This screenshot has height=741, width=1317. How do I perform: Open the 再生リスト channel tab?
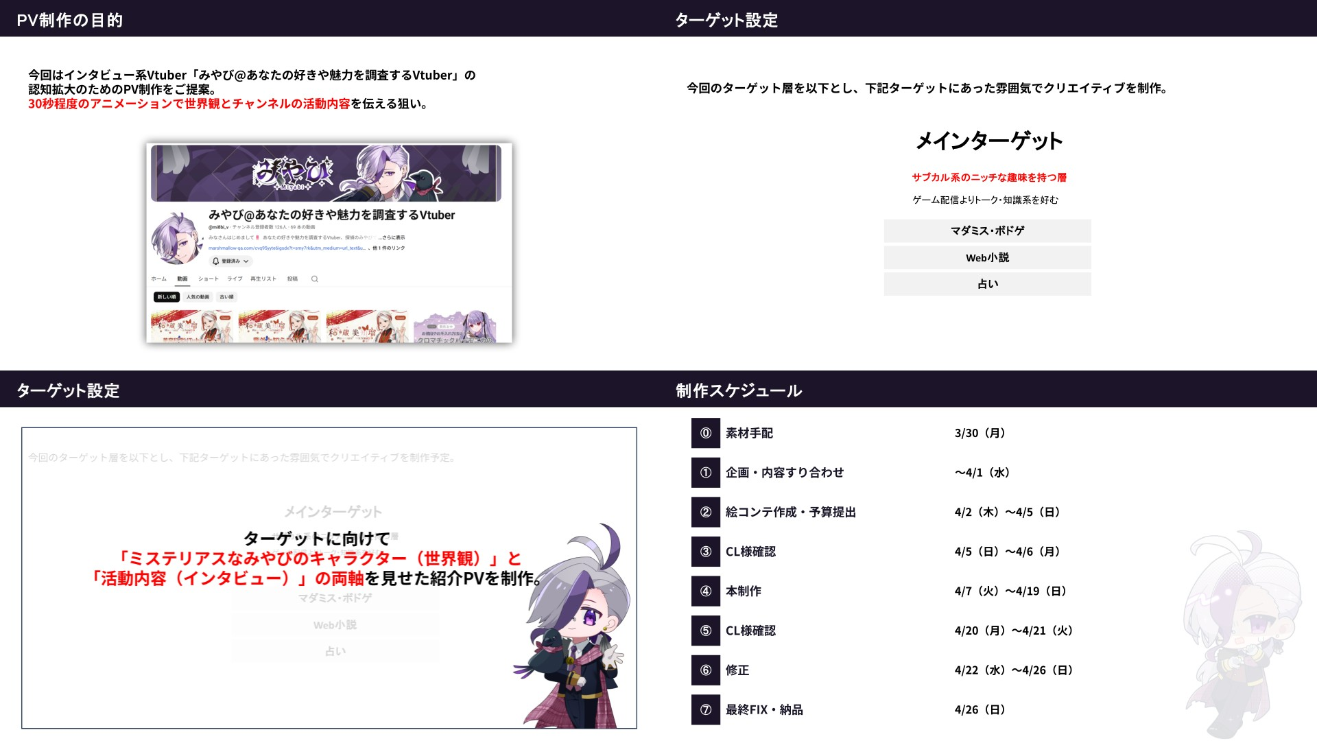[x=263, y=279]
